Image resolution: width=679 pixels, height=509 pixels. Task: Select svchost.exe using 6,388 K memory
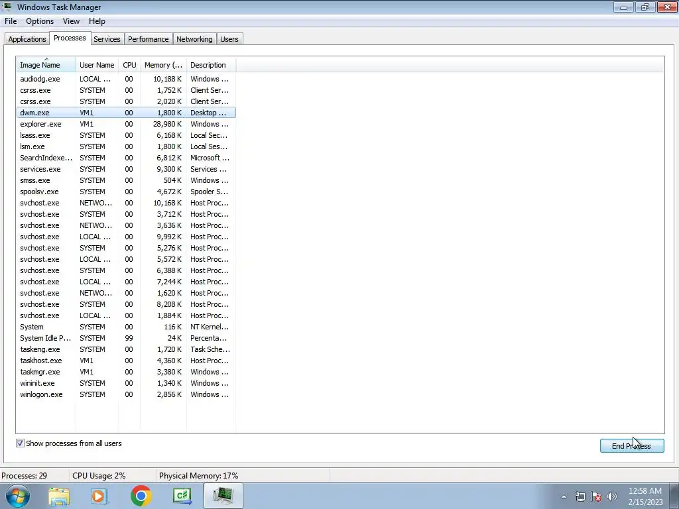click(126, 270)
